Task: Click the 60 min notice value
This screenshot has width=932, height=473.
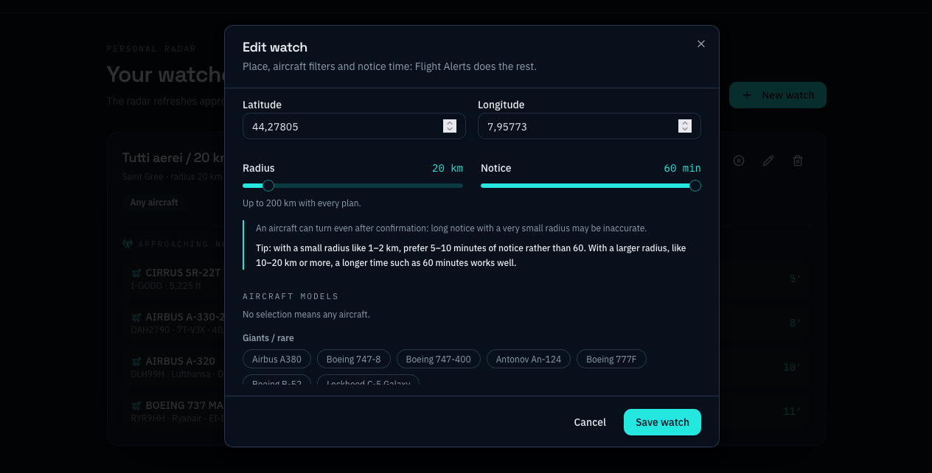Action: (x=682, y=169)
